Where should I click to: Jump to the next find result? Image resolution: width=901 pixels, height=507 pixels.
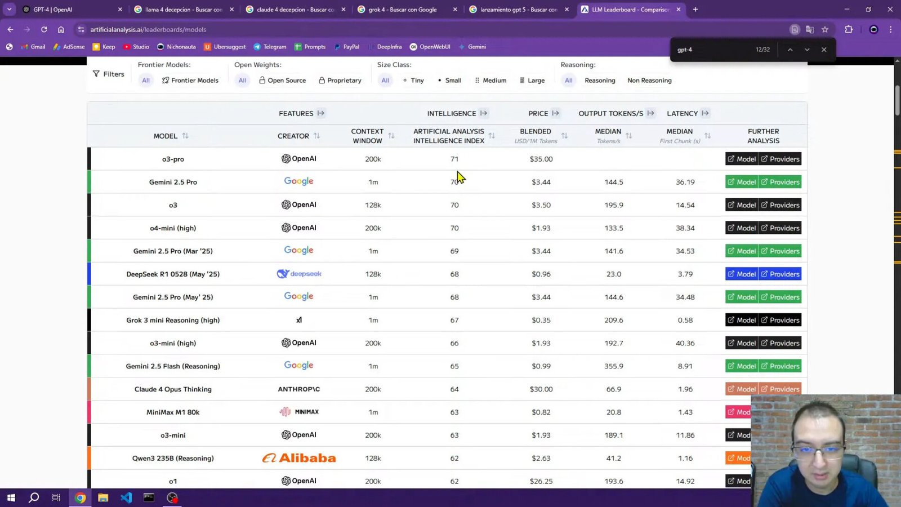click(807, 50)
